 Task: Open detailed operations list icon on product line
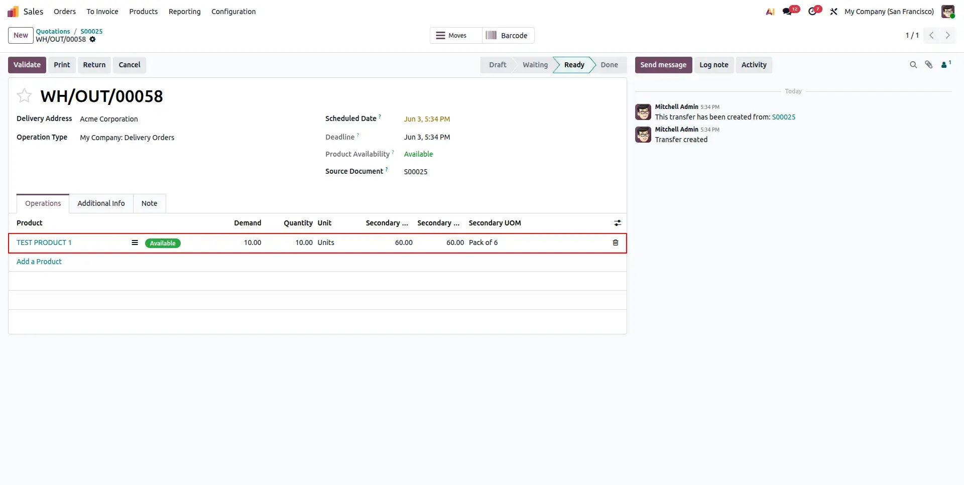tap(135, 243)
